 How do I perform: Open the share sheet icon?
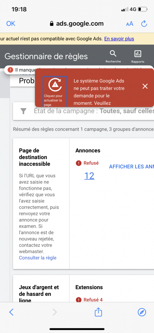point(98,312)
